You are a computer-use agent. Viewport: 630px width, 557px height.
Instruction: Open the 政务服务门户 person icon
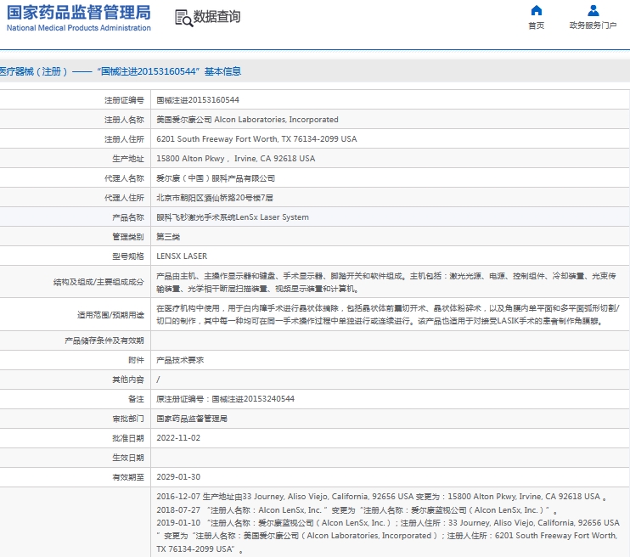click(x=593, y=10)
